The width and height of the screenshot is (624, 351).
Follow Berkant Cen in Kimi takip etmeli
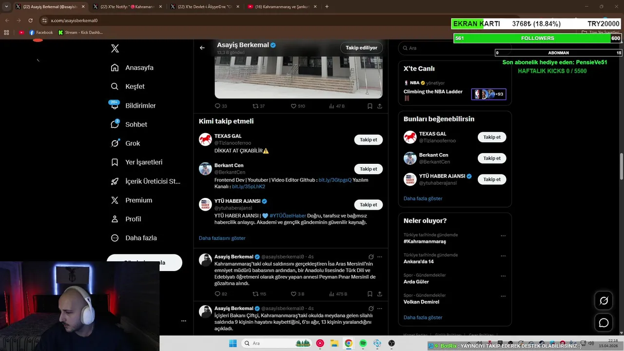tap(369, 169)
